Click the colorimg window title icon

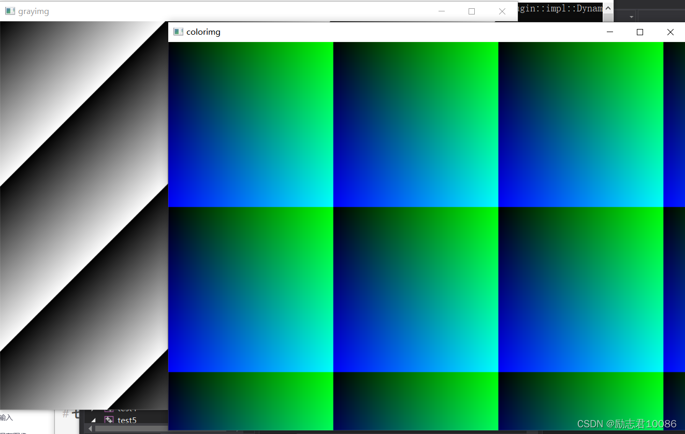coord(179,32)
